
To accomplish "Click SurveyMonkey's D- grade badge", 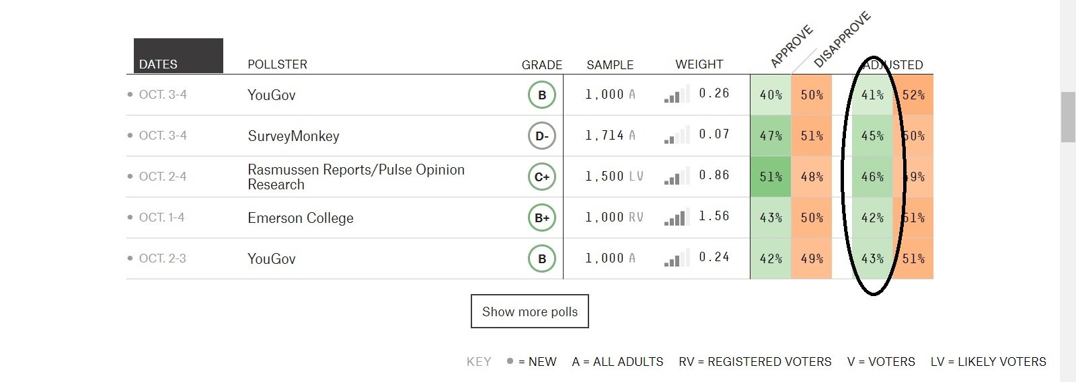I will point(542,136).
